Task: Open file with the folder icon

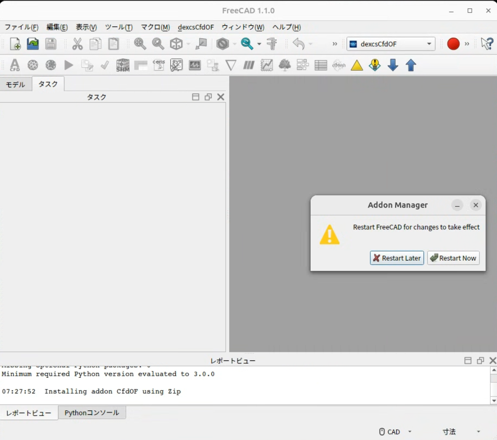Action: tap(33, 44)
